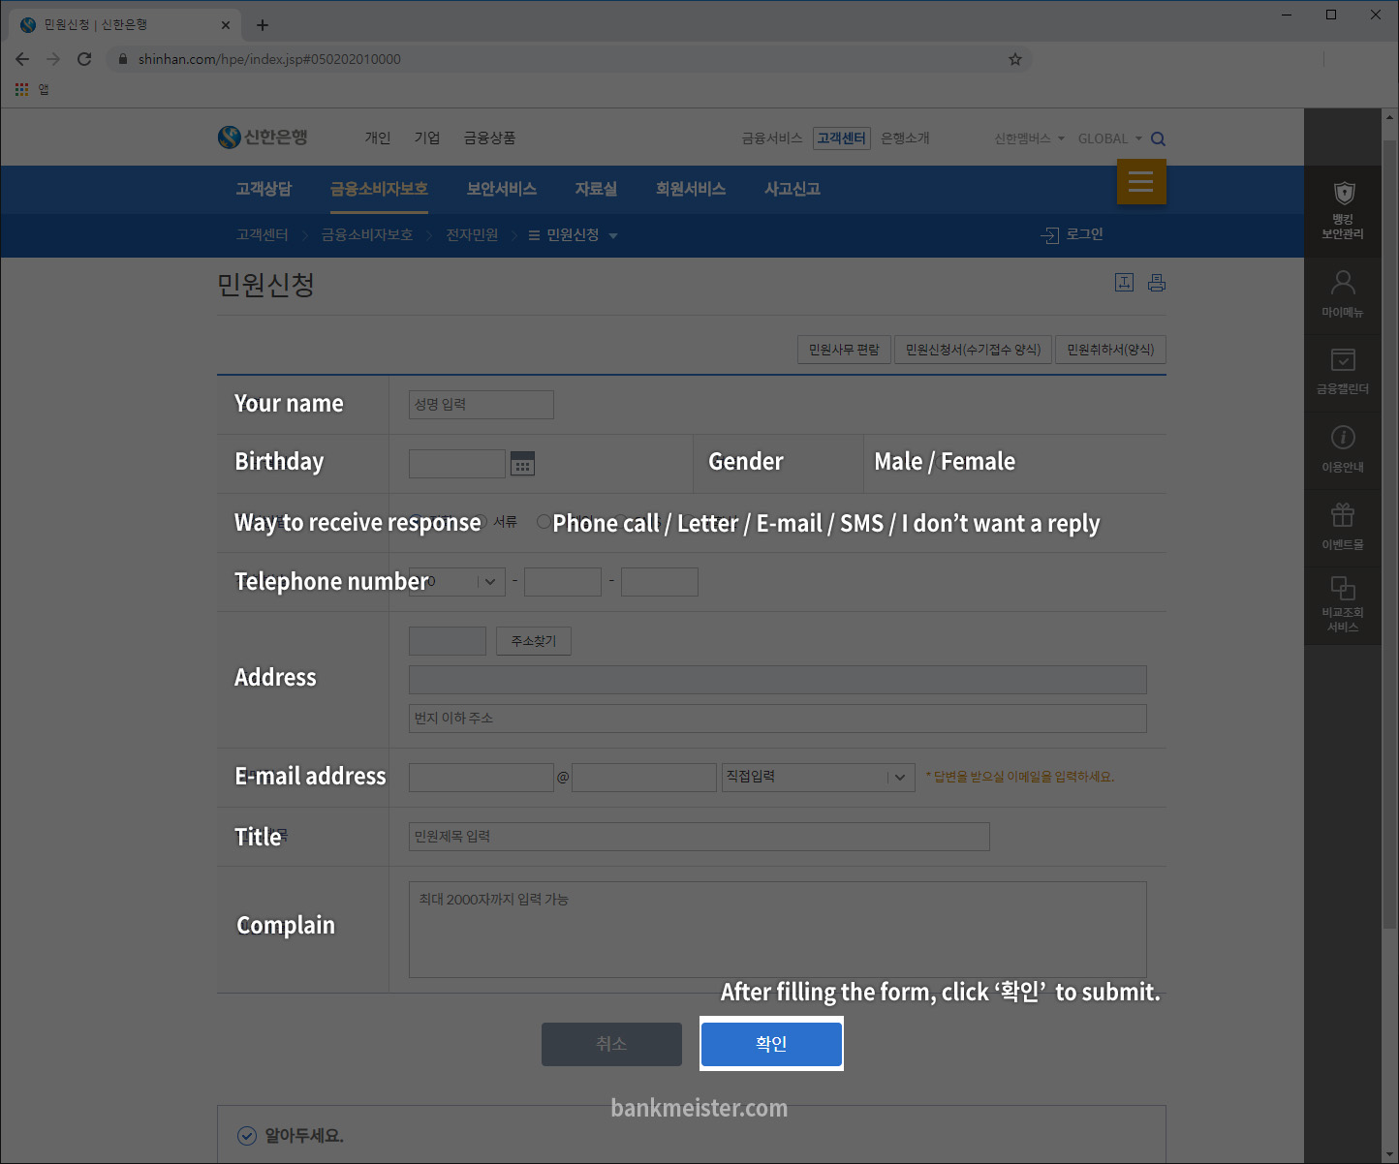Open the yellow hamburger menu
Image resolution: width=1399 pixels, height=1164 pixels.
(x=1141, y=181)
